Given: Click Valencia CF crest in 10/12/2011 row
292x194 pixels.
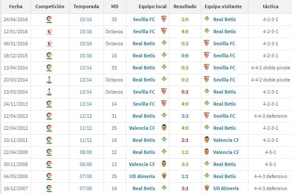Looking at the screenshot, I should 207,140.
